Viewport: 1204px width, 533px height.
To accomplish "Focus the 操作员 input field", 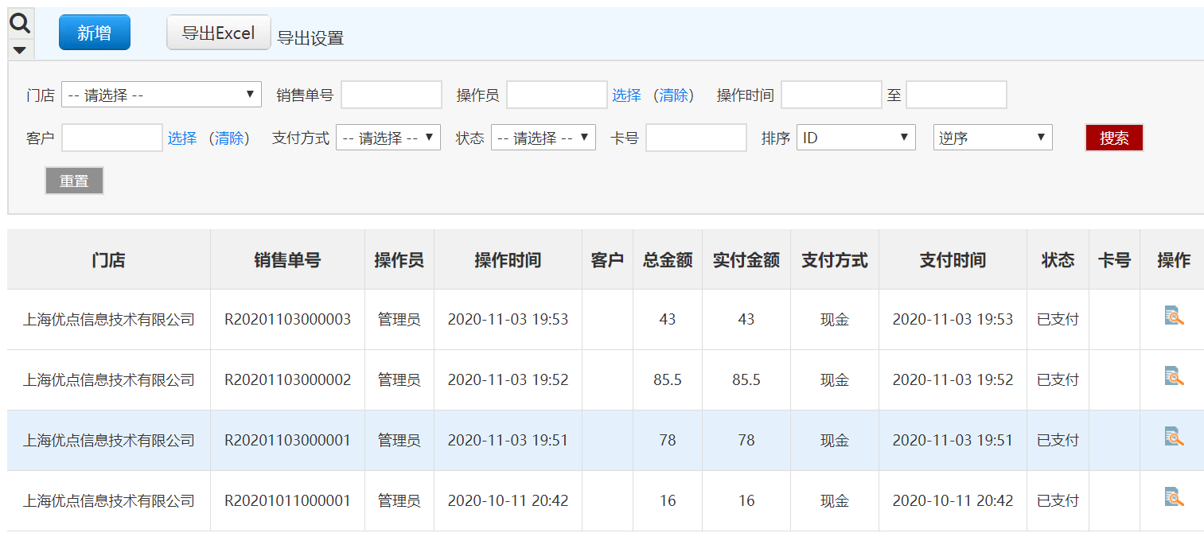I will tap(557, 95).
